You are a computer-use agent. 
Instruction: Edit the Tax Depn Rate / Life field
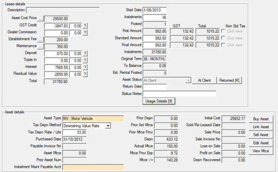point(74,132)
